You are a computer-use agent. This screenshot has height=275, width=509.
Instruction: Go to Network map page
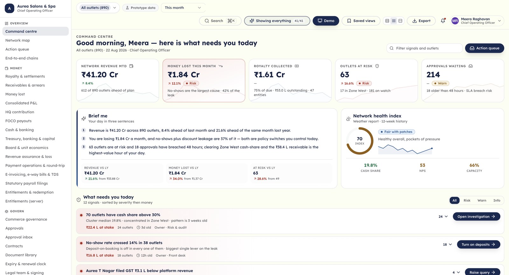(35, 40)
